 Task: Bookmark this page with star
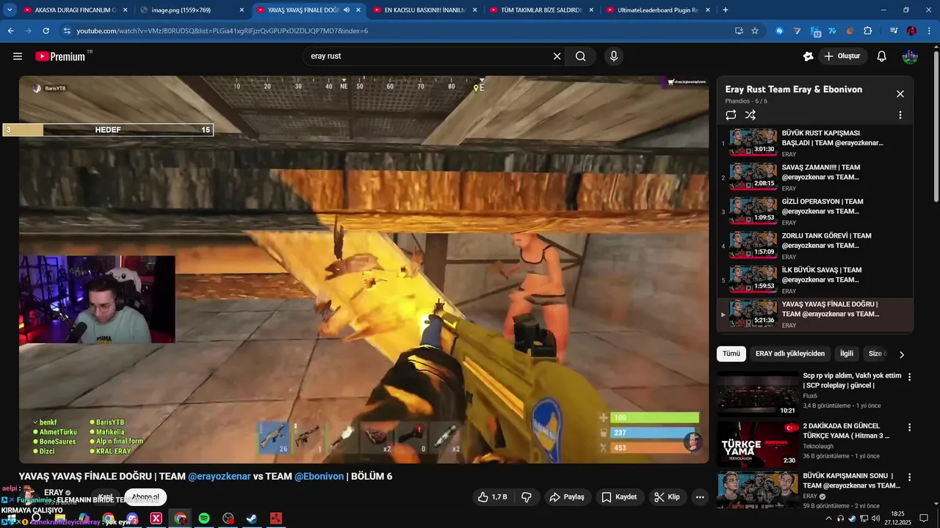(x=755, y=31)
